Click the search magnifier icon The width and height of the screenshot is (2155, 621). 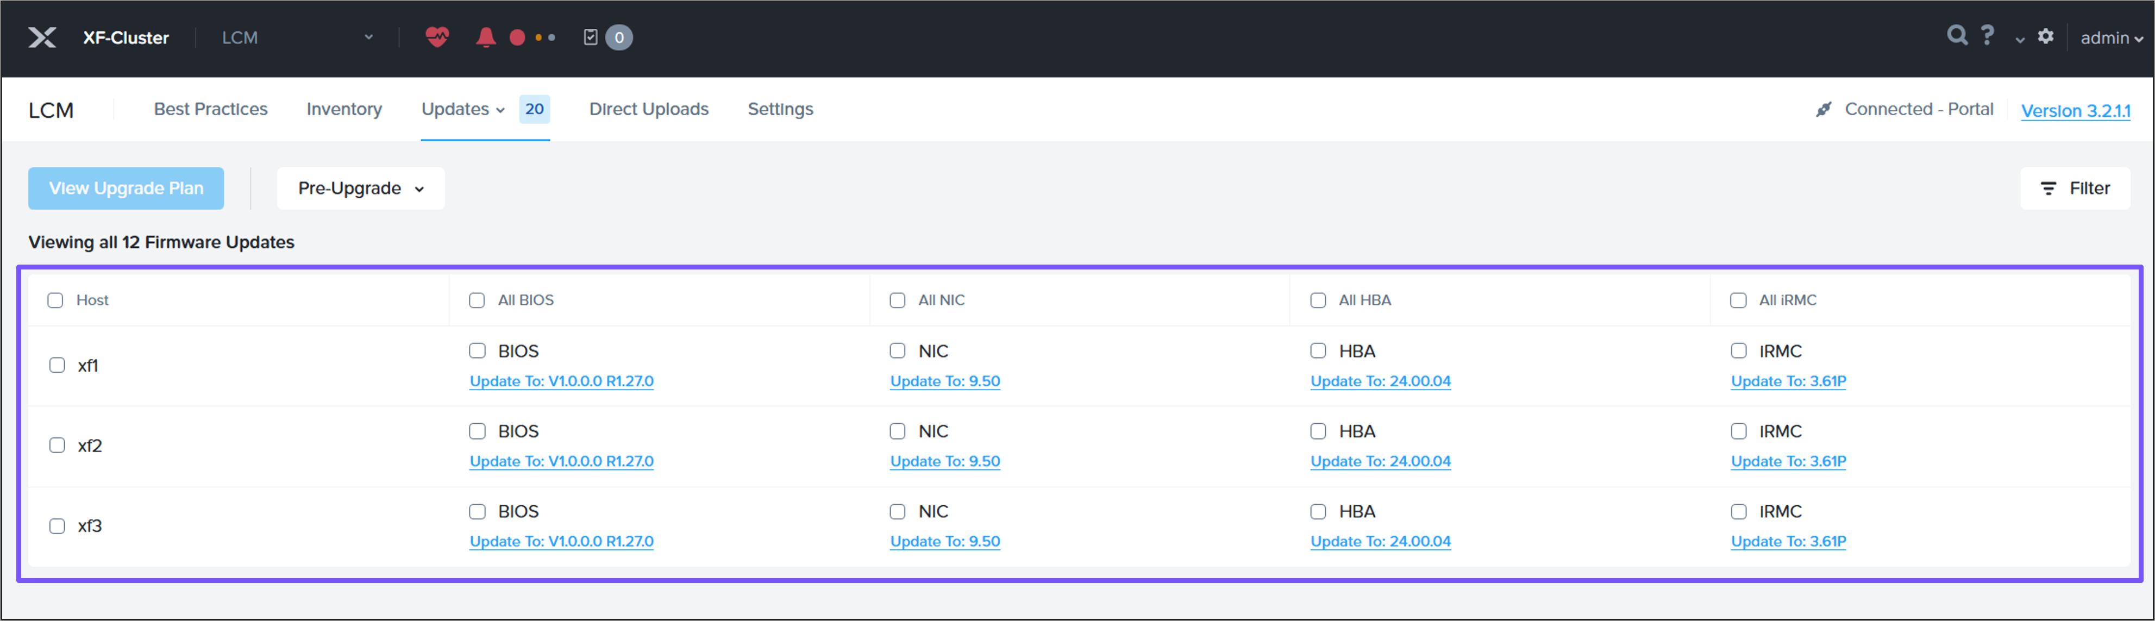(x=1957, y=35)
